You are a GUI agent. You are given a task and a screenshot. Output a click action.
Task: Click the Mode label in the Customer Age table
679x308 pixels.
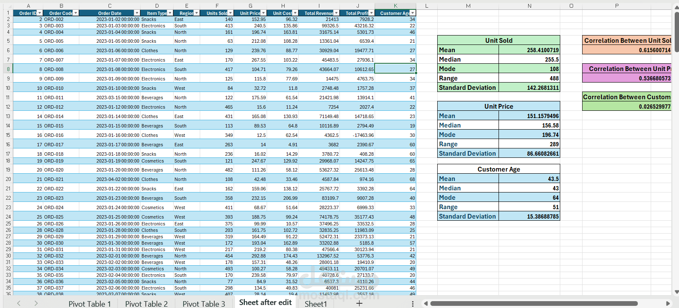tap(468, 198)
